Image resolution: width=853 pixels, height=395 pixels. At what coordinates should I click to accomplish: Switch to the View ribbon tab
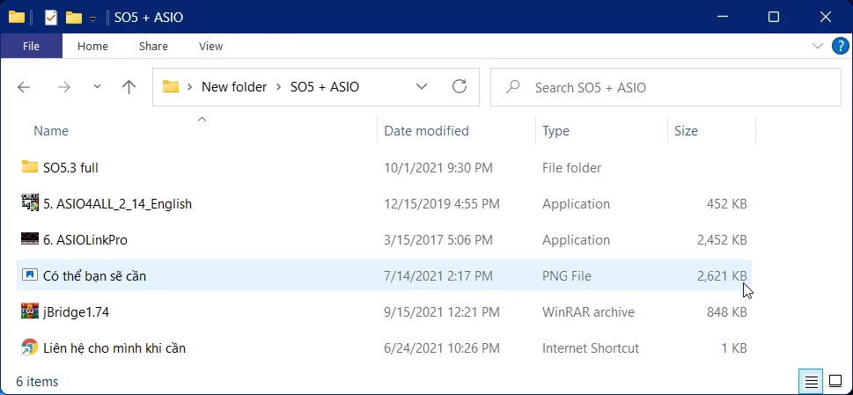(x=210, y=46)
